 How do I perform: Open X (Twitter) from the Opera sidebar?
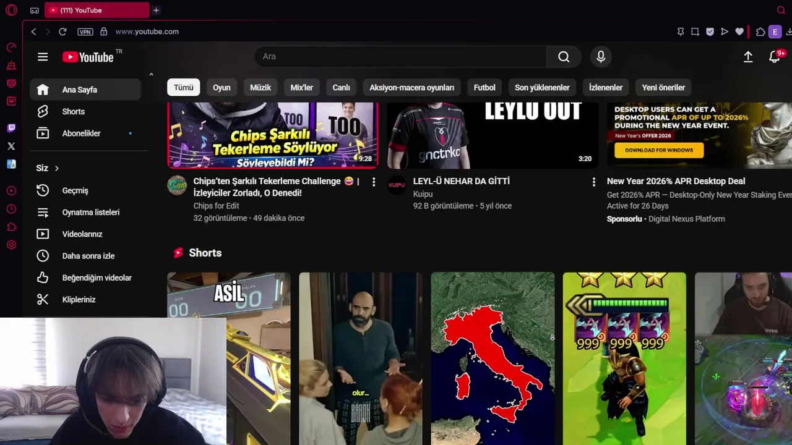click(11, 146)
